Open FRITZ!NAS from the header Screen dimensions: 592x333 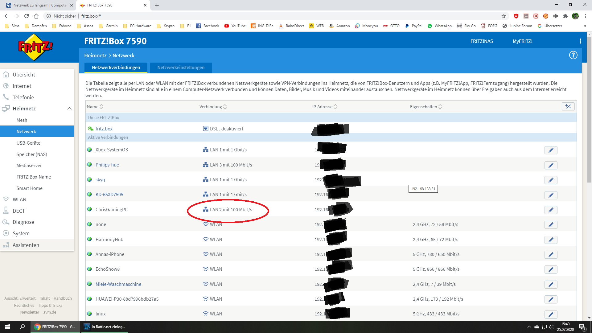coord(482,41)
